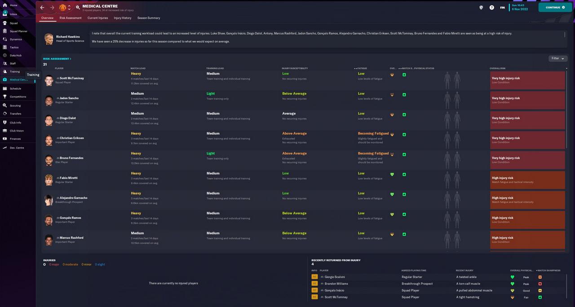This screenshot has height=307, width=575.
Task: Sort by Match Load column header
Action: (x=138, y=68)
